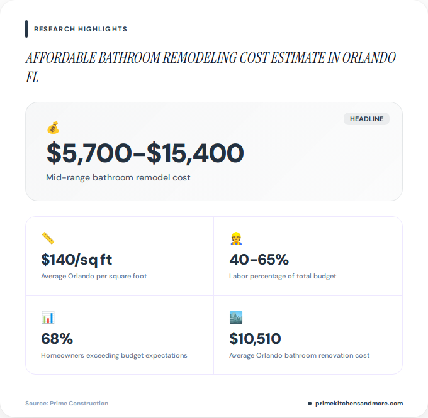Click the Mid-range bathroom remodel cost caption
Image resolution: width=428 pixels, height=418 pixels.
coord(118,177)
